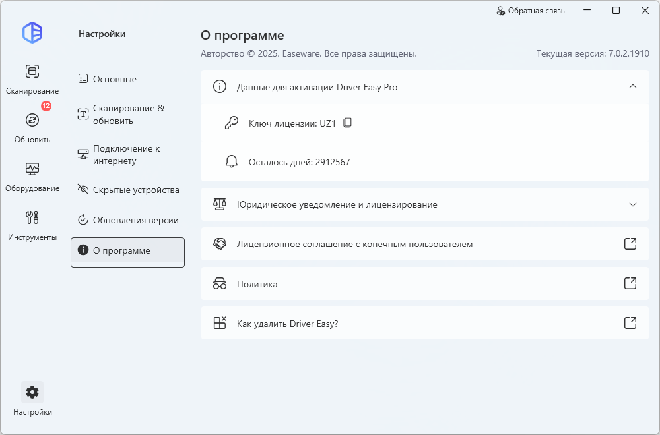660x435 pixels.
Task: Click the Настройки panel heading
Action: coord(102,34)
